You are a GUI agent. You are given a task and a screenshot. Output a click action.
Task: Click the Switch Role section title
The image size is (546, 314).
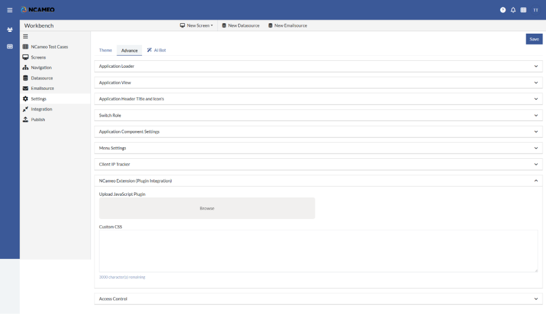click(110, 115)
